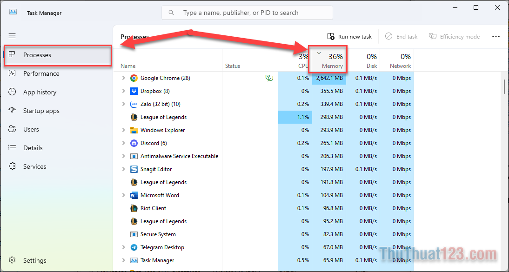Image resolution: width=509 pixels, height=272 pixels.
Task: Click the efficiency leaf icon on Chrome row
Action: [x=269, y=78]
